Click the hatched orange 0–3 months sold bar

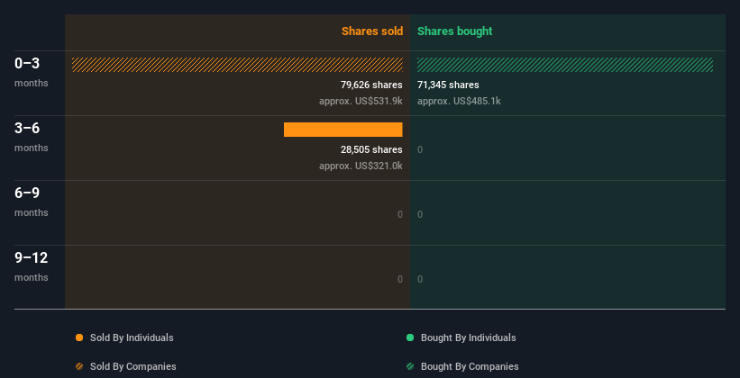point(237,65)
